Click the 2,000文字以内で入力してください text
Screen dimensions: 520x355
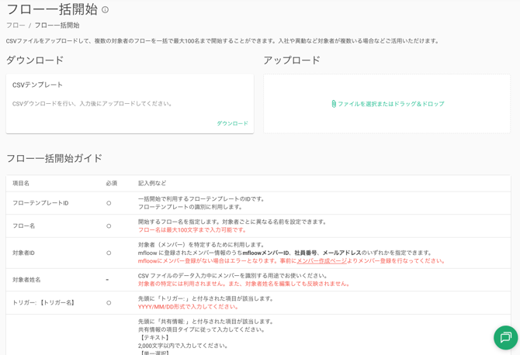pos(183,346)
